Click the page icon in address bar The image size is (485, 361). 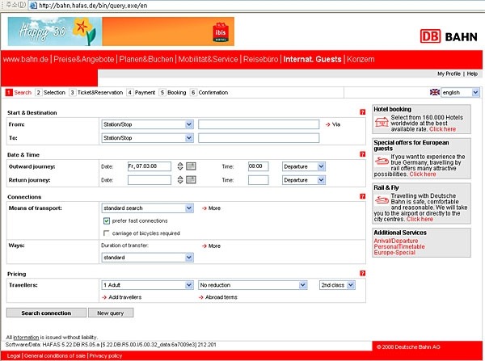(33, 6)
